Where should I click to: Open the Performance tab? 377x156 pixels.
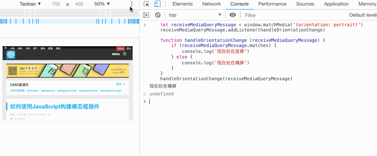[x=272, y=4]
